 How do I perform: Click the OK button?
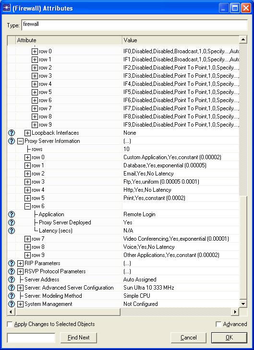pos(229,338)
